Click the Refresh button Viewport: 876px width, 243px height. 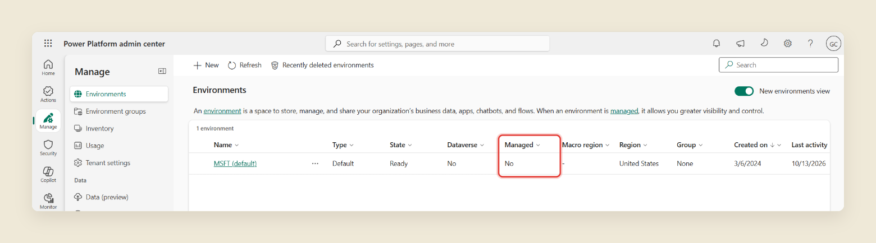(245, 65)
